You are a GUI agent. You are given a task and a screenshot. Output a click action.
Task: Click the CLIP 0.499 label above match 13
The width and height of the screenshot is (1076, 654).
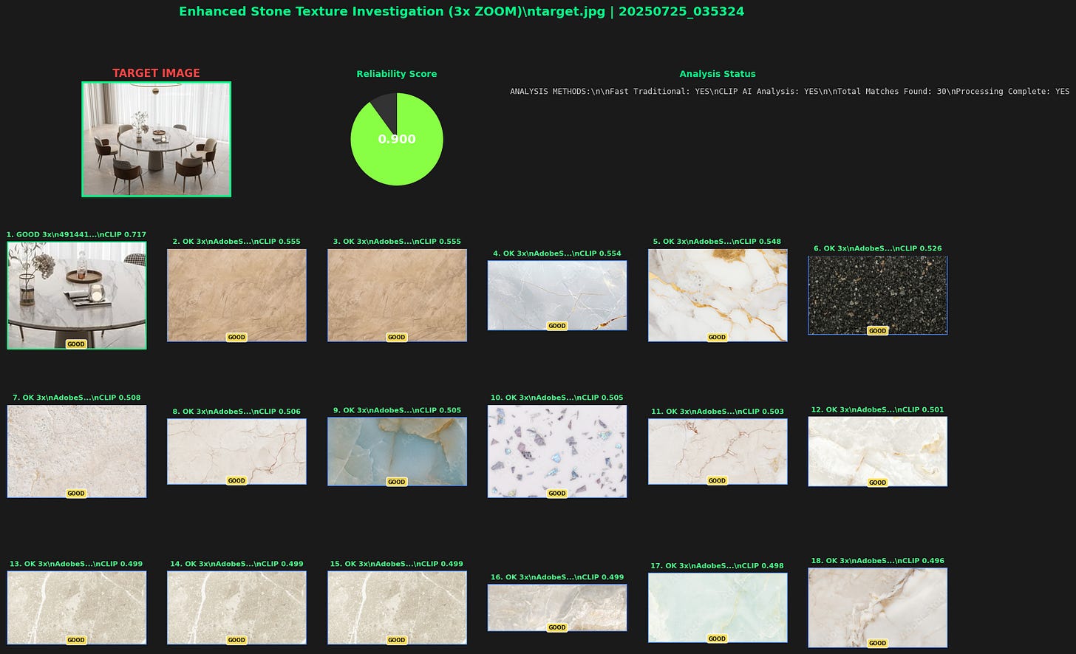(76, 563)
